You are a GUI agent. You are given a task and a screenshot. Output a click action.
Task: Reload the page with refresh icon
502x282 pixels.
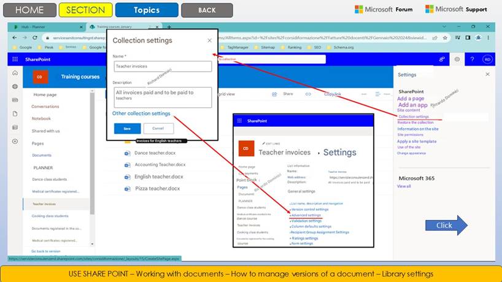pos(35,38)
